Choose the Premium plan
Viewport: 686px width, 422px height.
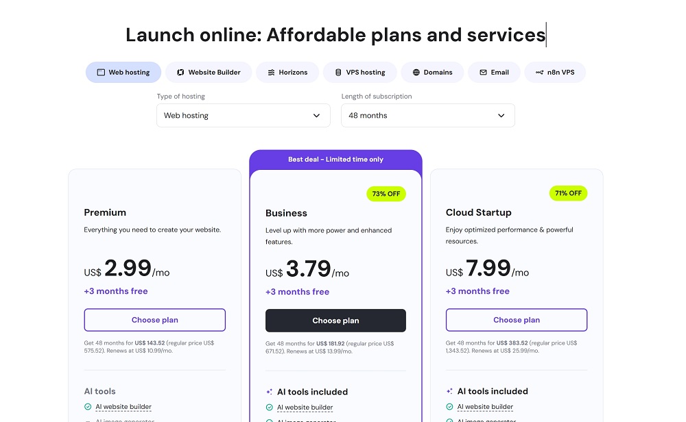point(155,320)
